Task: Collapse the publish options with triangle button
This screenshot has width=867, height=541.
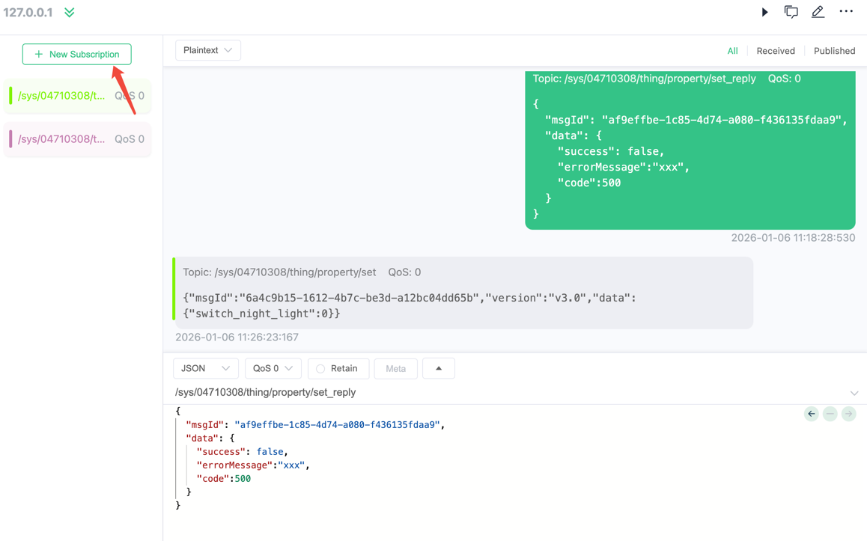Action: pyautogui.click(x=439, y=368)
